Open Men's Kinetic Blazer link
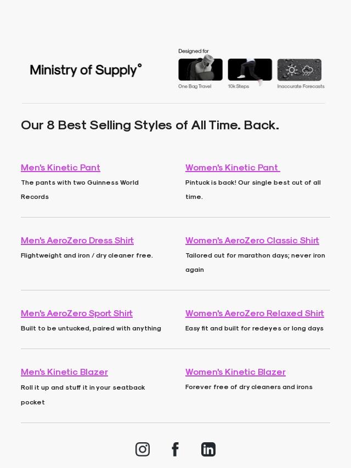 64,372
